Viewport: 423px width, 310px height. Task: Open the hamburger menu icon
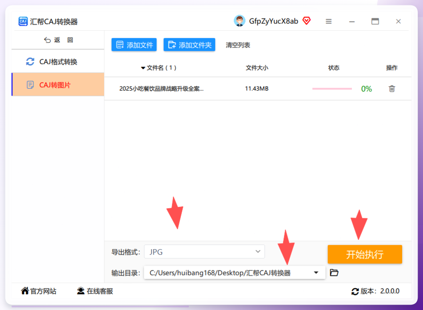328,21
